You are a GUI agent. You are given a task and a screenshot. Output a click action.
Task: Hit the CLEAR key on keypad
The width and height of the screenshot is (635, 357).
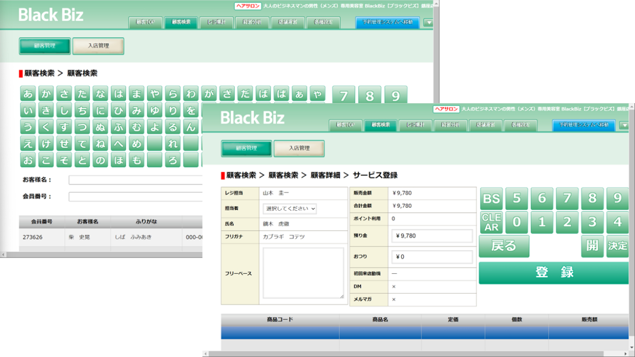pos(491,222)
